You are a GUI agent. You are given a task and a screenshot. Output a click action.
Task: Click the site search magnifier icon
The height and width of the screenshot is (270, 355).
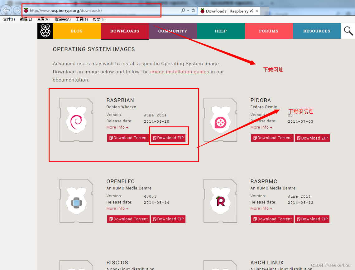348,31
